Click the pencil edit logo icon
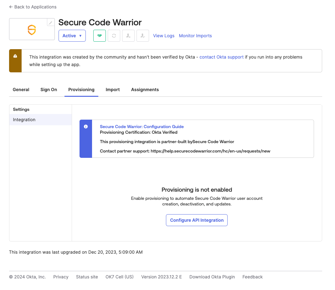335x290 pixels. (x=51, y=23)
